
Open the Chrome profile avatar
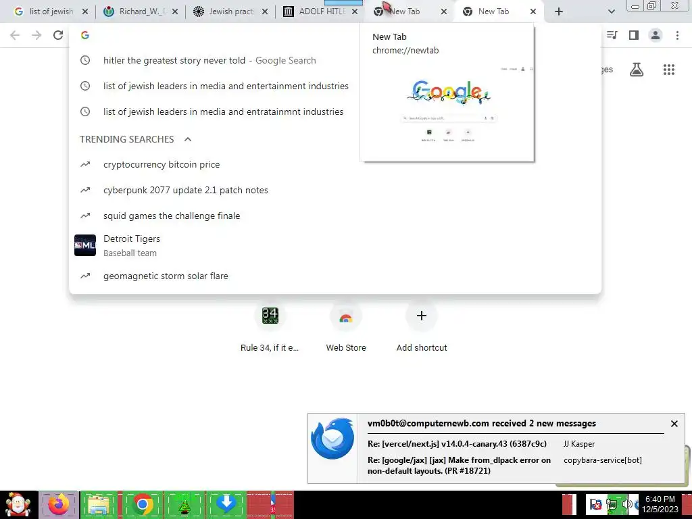656,35
